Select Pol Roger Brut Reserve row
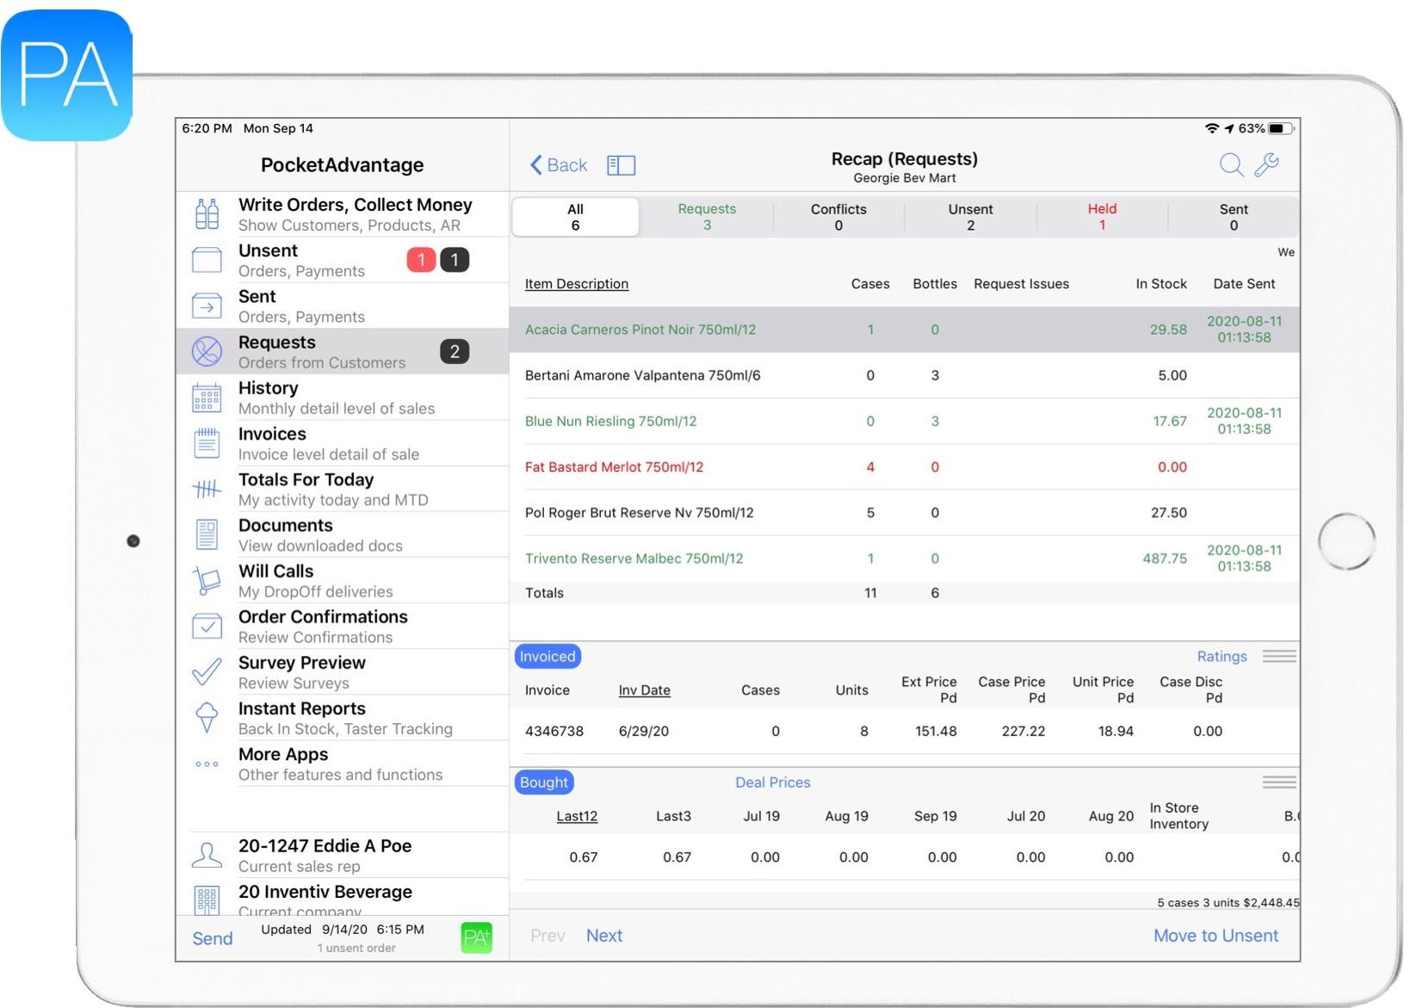Image resolution: width=1417 pixels, height=1008 pixels. click(x=904, y=512)
